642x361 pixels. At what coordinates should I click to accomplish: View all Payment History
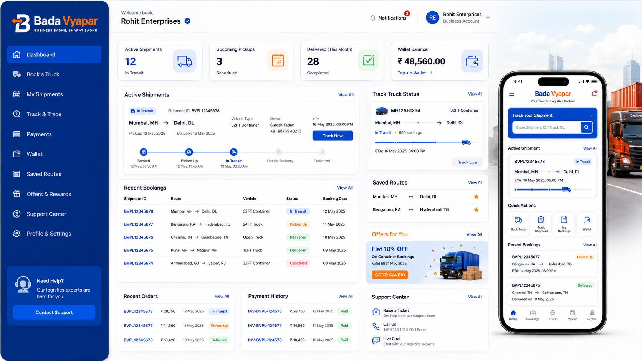pyautogui.click(x=345, y=296)
